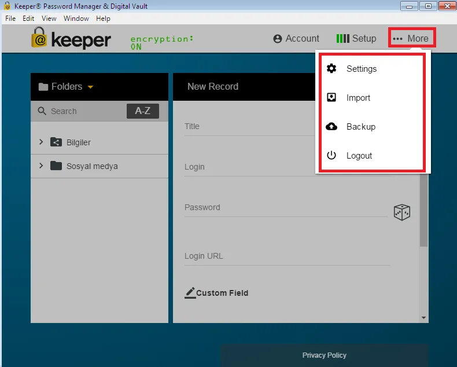Screen dimensions: 457x367
Task: Click the search magnifier icon
Action: [42, 111]
